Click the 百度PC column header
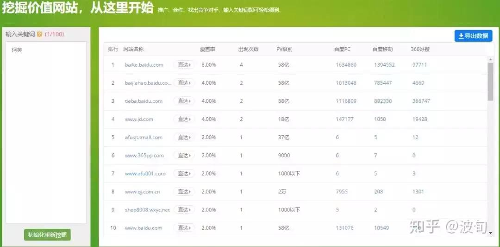This screenshot has width=500, height=247. [x=342, y=50]
